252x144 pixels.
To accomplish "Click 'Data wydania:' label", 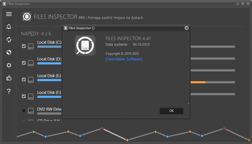I will pos(116,44).
